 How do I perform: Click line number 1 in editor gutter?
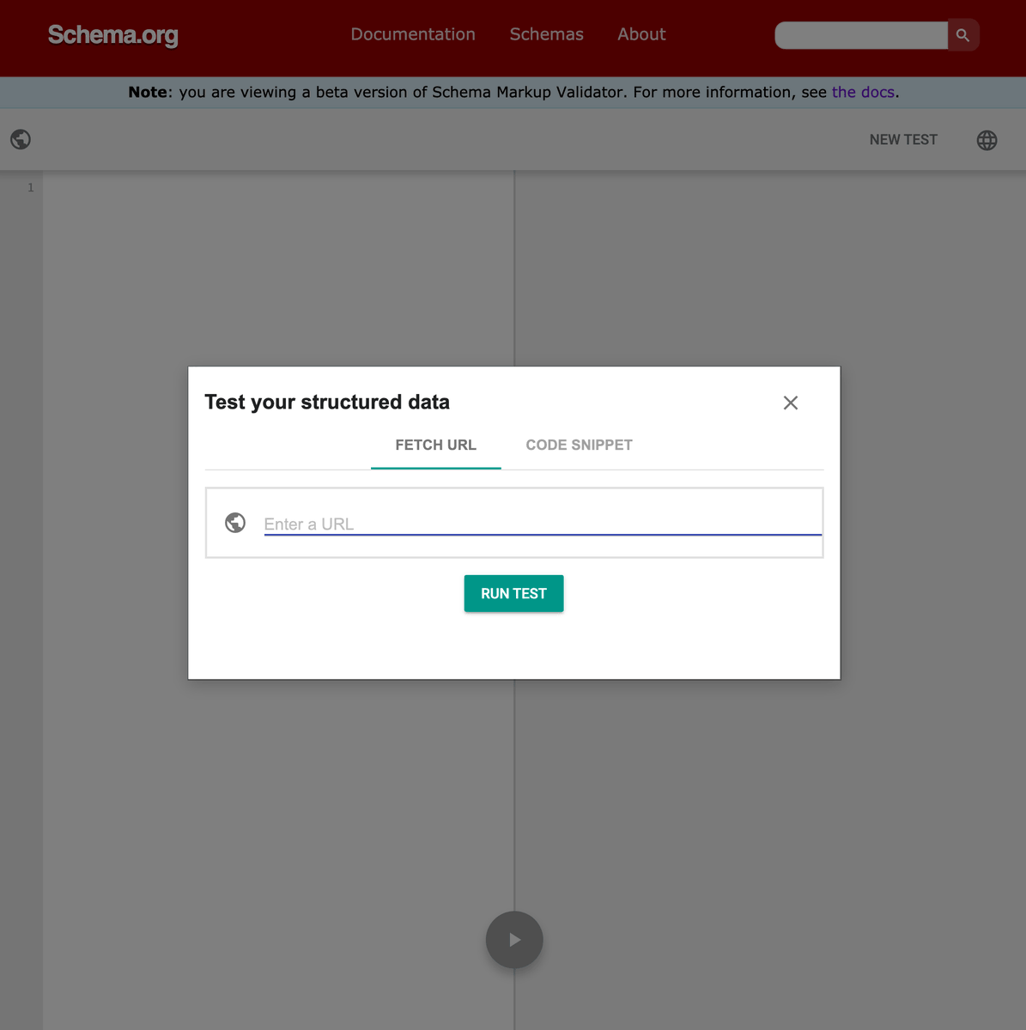pos(31,187)
